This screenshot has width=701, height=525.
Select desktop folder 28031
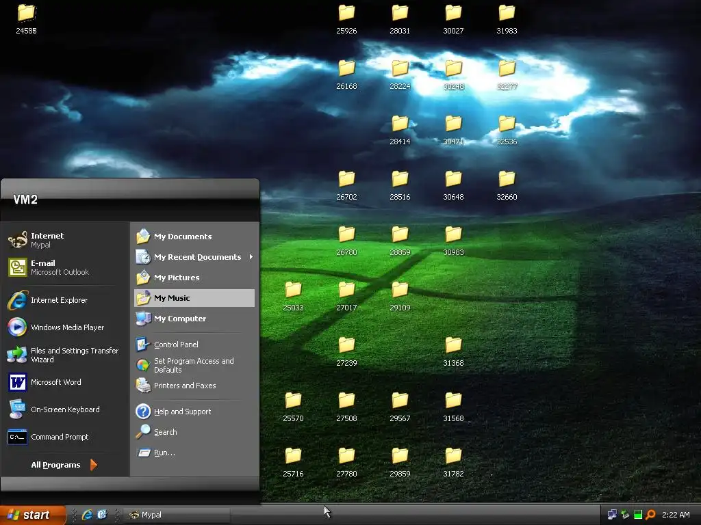coord(400,18)
